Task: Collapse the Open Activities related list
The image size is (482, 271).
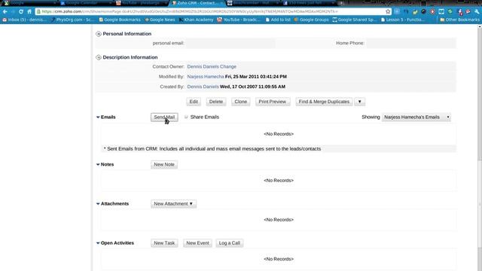Action: [x=98, y=243]
